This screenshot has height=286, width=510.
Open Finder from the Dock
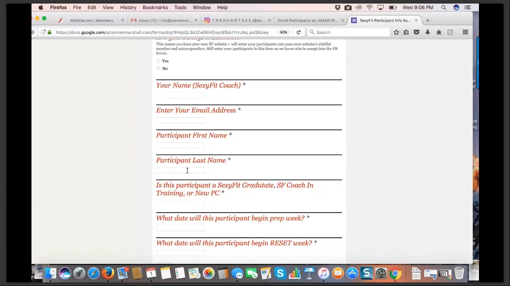(51, 273)
